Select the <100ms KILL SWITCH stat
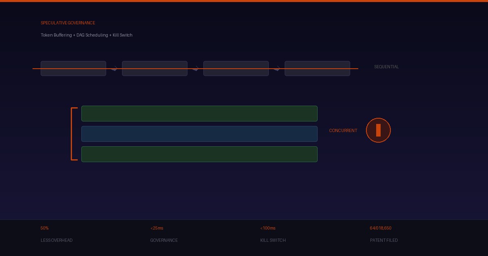The width and height of the screenshot is (488, 256). [x=273, y=234]
